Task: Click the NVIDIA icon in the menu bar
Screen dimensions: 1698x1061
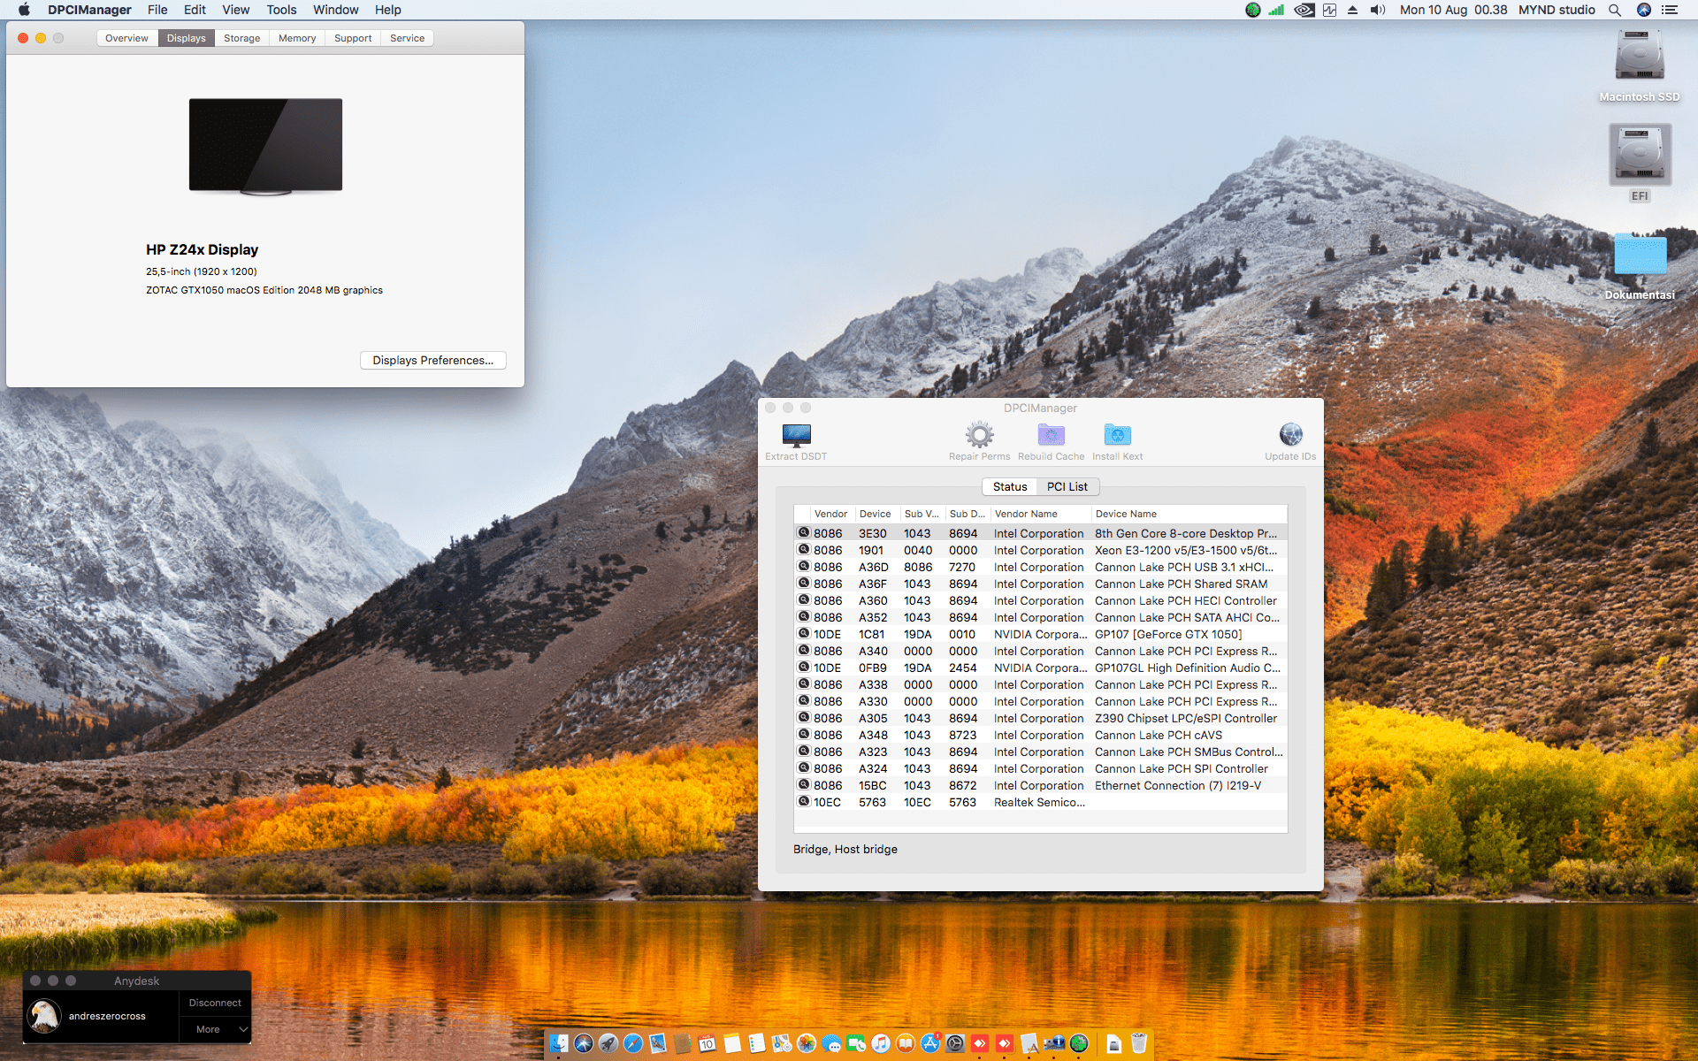Action: [x=1304, y=10]
